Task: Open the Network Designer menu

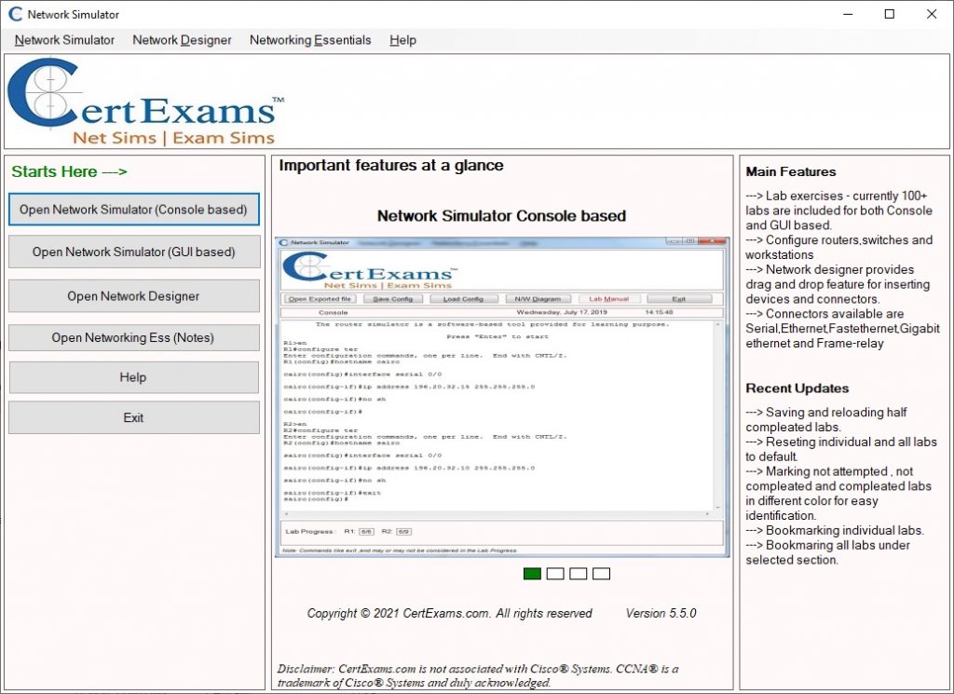Action: click(182, 40)
